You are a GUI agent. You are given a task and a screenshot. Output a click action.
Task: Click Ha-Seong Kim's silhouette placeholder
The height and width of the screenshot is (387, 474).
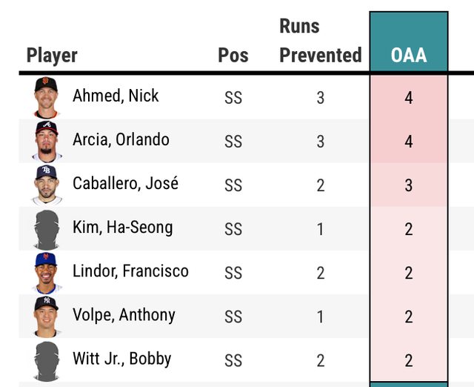click(x=46, y=228)
